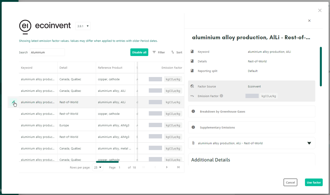
Task: Click the ecoinvent logo icon
Action: coord(25,27)
